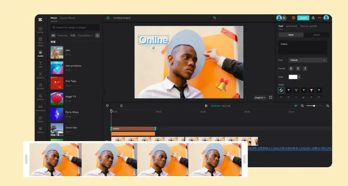Switch to the Animation tab
The height and width of the screenshot is (186, 348).
291,26
